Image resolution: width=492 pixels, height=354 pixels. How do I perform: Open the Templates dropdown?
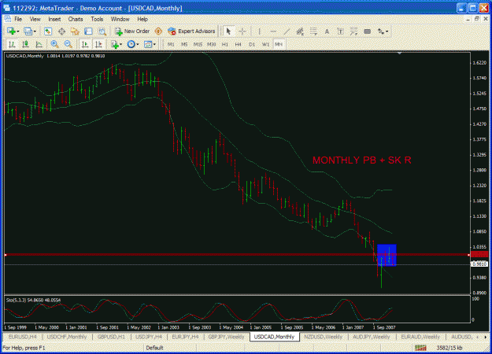coord(150,44)
